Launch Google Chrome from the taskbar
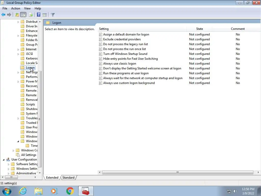The width and height of the screenshot is (261, 196). point(70,191)
